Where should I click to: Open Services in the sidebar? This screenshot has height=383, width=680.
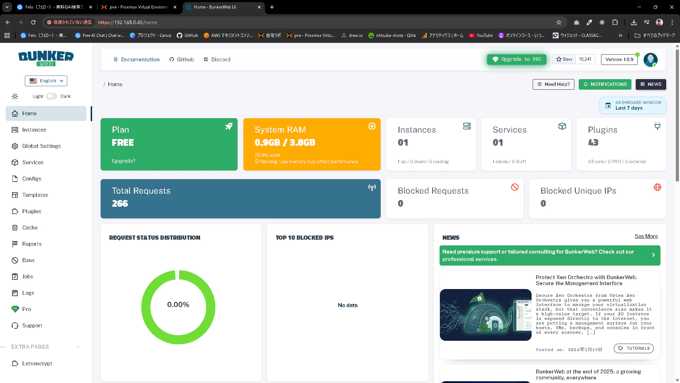pyautogui.click(x=46, y=162)
